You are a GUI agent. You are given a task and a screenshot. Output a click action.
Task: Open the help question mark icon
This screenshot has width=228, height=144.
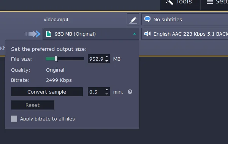click(x=130, y=92)
